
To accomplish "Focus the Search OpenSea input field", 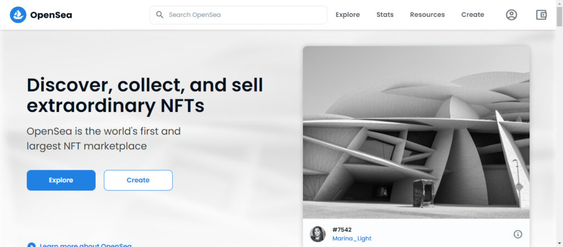I will 242,15.
